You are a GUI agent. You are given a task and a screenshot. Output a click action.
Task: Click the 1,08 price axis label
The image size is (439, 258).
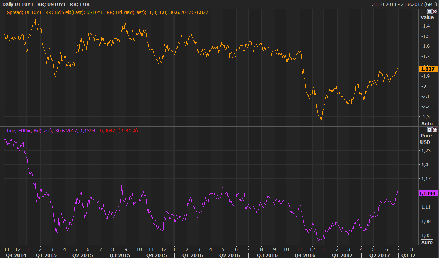point(426,221)
